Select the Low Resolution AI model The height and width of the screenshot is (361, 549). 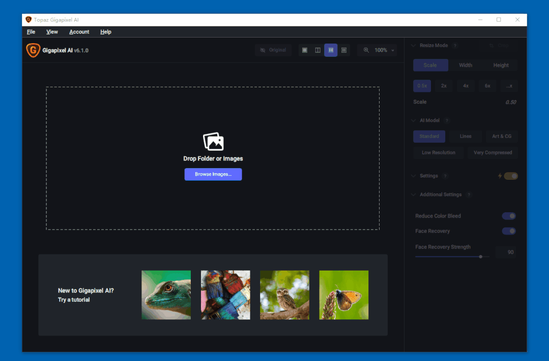pyautogui.click(x=439, y=153)
